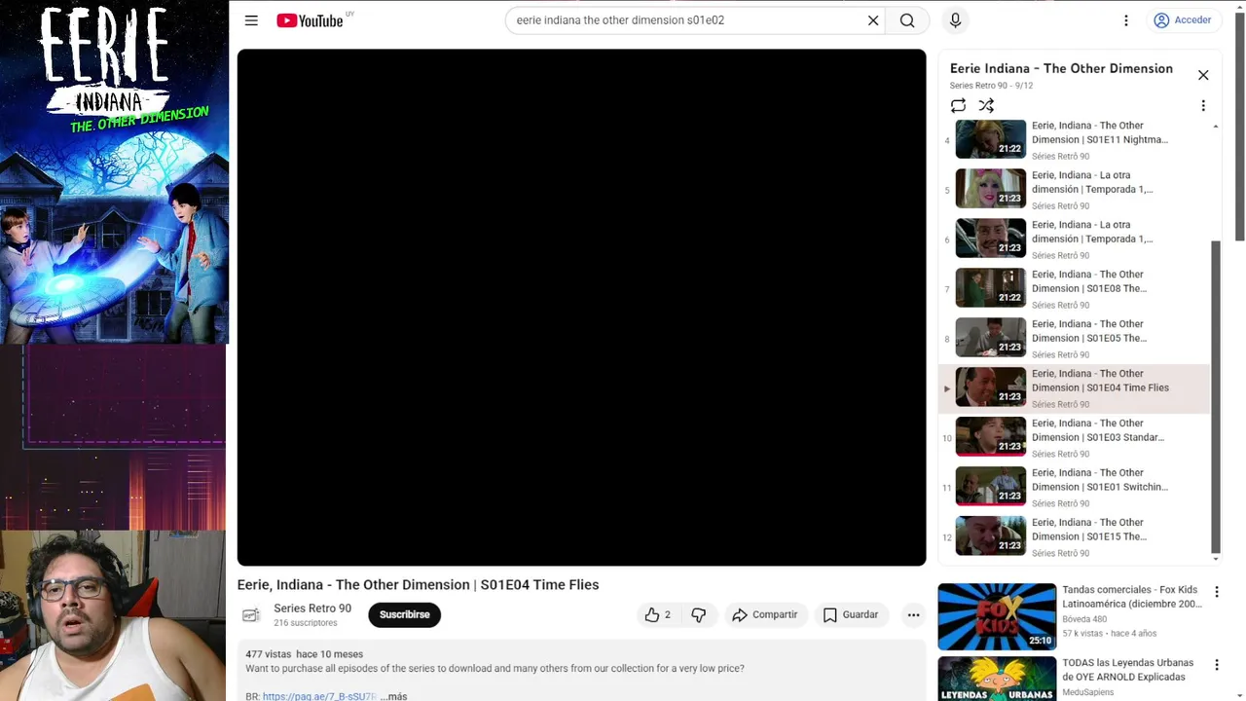Click video title S01E04 Time Flies

418,584
